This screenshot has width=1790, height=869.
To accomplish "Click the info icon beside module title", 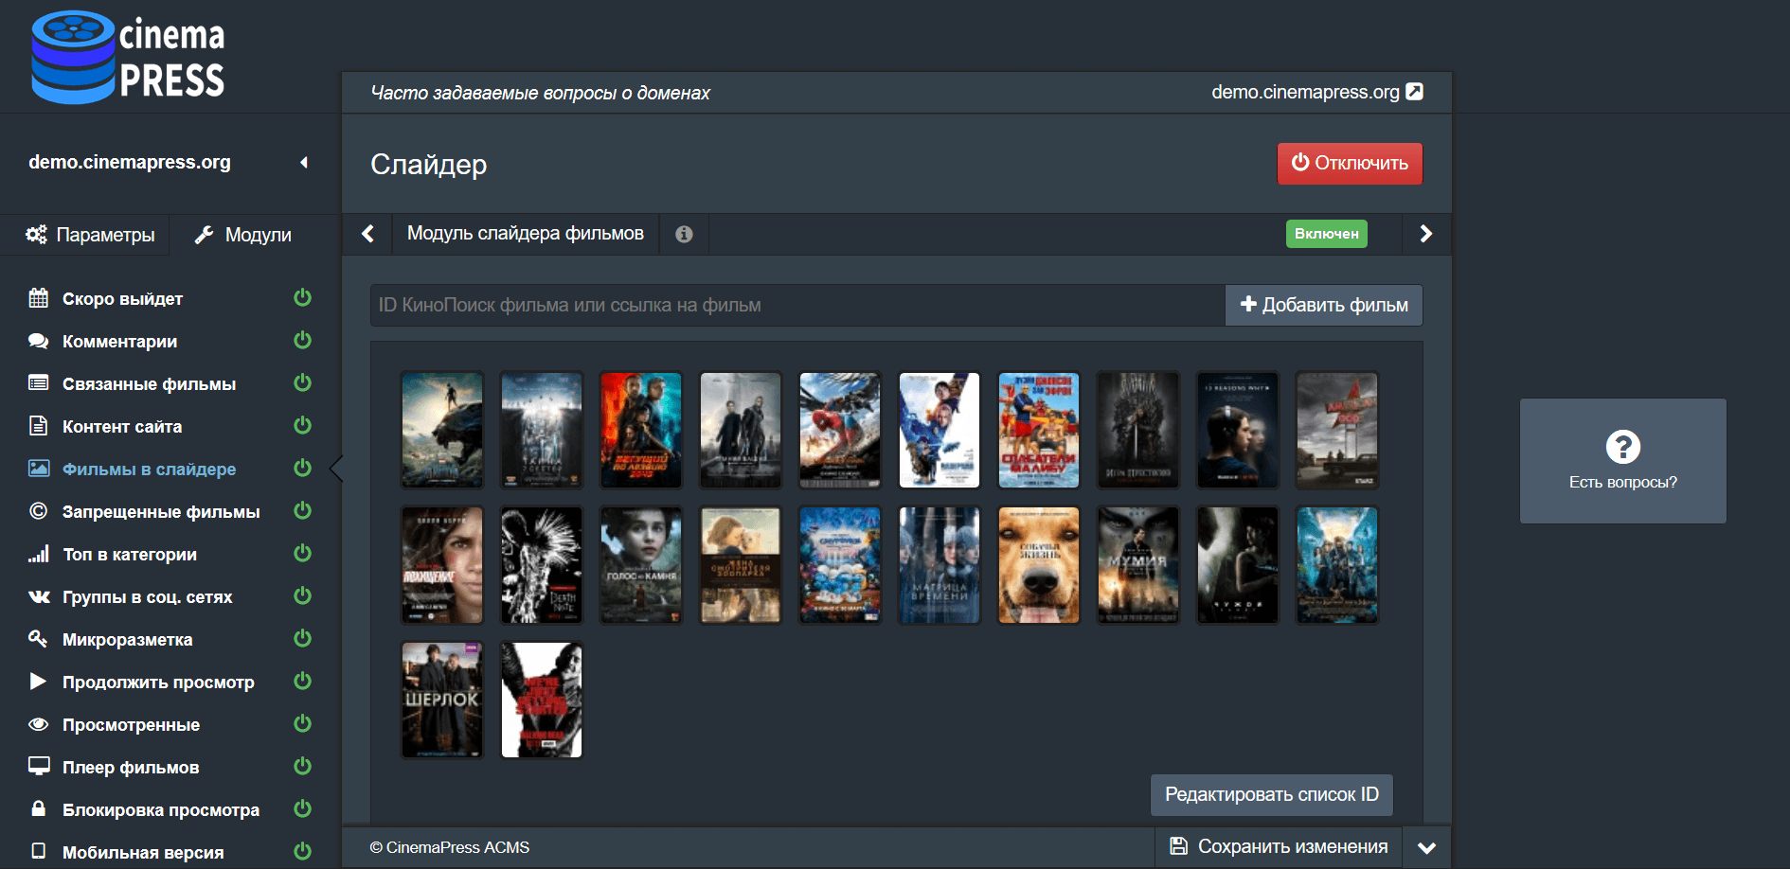I will tap(684, 234).
